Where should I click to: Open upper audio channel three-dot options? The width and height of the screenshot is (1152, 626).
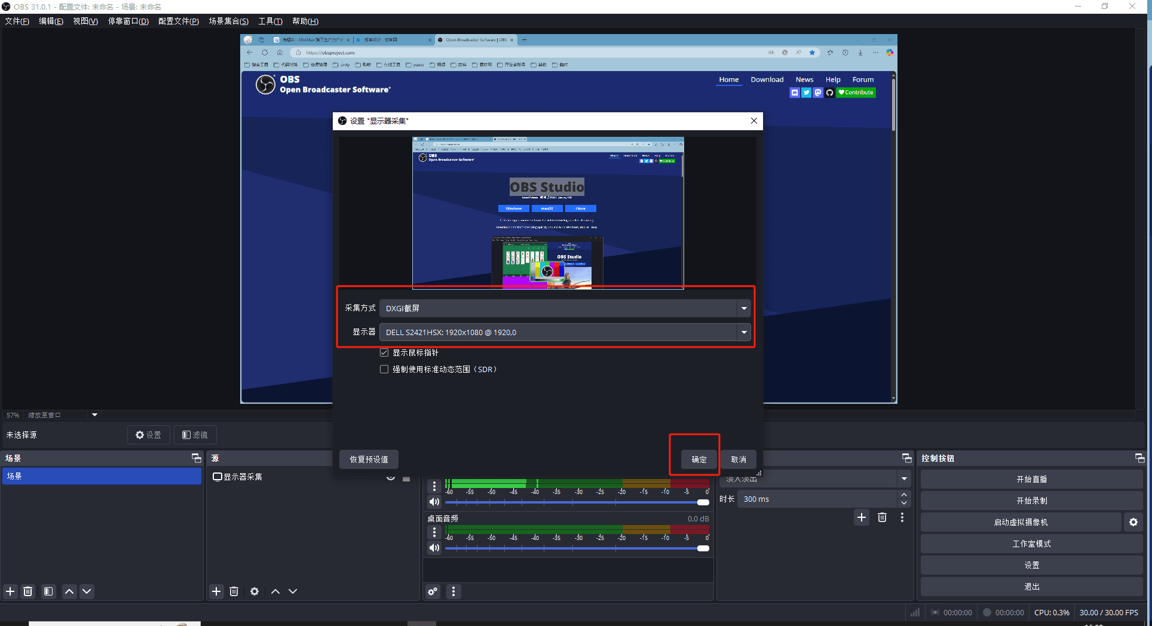coord(434,486)
